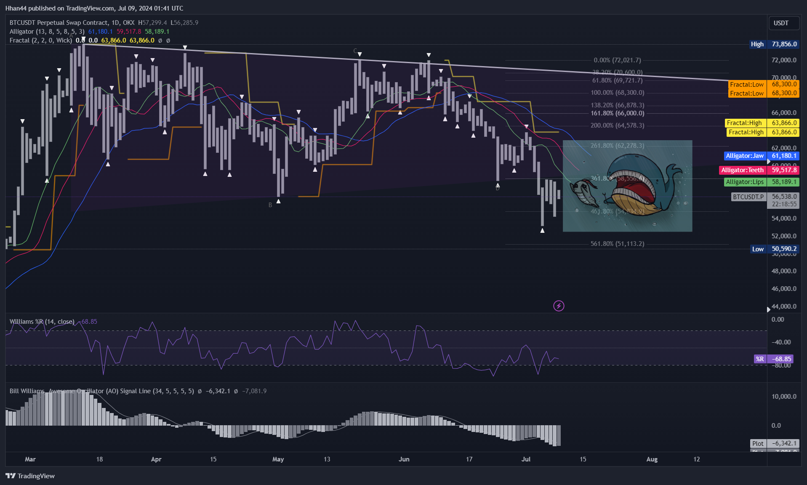Click the Alligator:Lips 58,189.1 label
Image resolution: width=807 pixels, height=485 pixels.
point(762,182)
